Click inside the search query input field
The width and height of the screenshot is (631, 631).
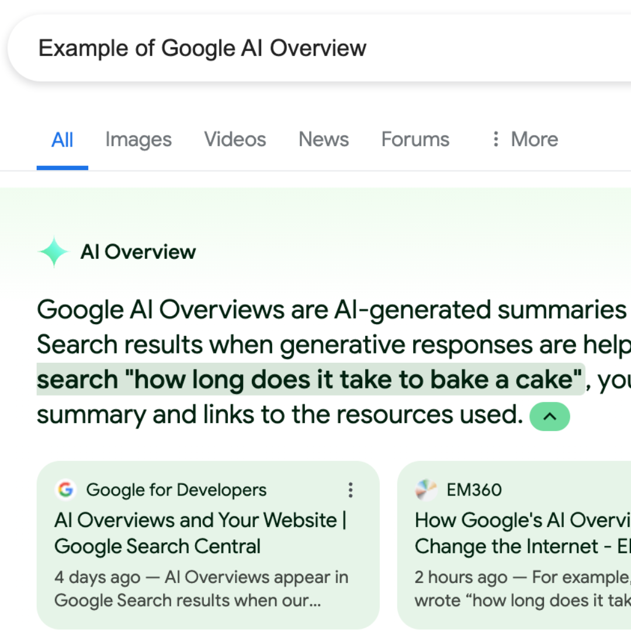pyautogui.click(x=202, y=47)
